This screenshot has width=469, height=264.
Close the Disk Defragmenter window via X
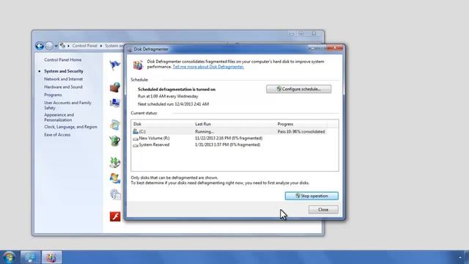click(x=335, y=48)
